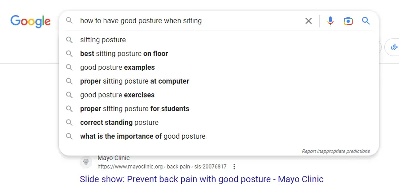Viewport: 399px width, 188px height.
Task: Open the three-dot menu beside Mayo Clinic result
Action: pos(234,167)
